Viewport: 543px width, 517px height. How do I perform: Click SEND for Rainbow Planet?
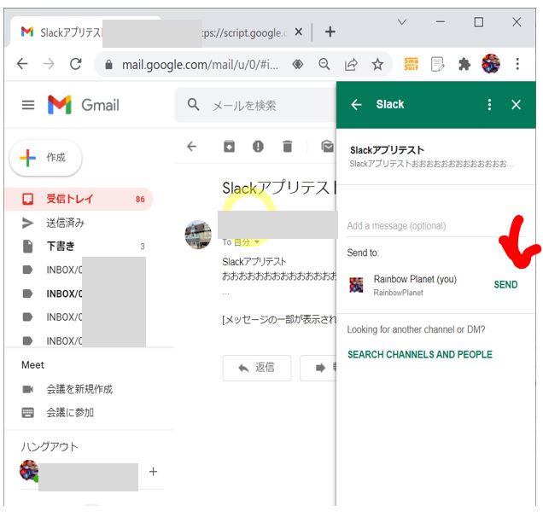[505, 284]
